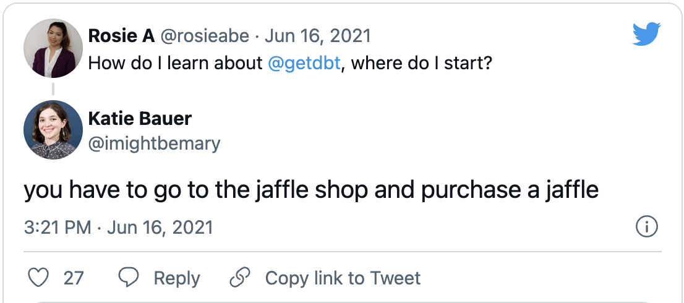Click the Jun 16, 2021 date beside @rosieabe

click(x=318, y=35)
